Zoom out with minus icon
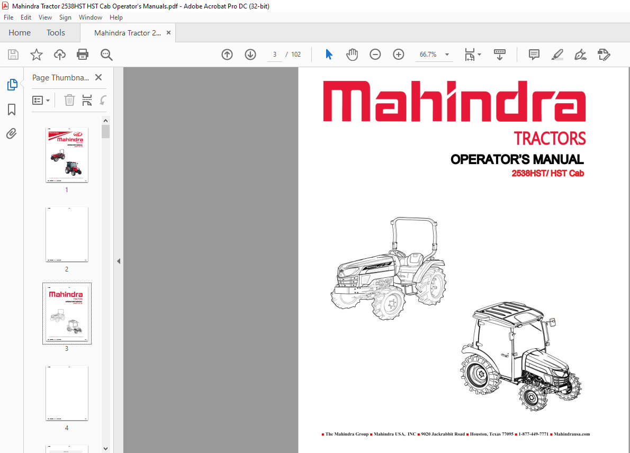630x453 pixels. (x=375, y=54)
